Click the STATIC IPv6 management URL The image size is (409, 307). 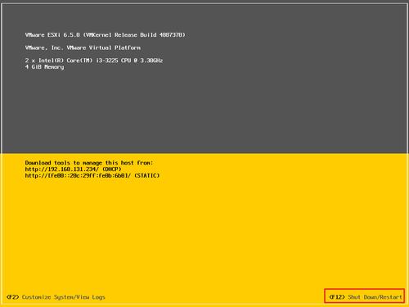click(78, 176)
